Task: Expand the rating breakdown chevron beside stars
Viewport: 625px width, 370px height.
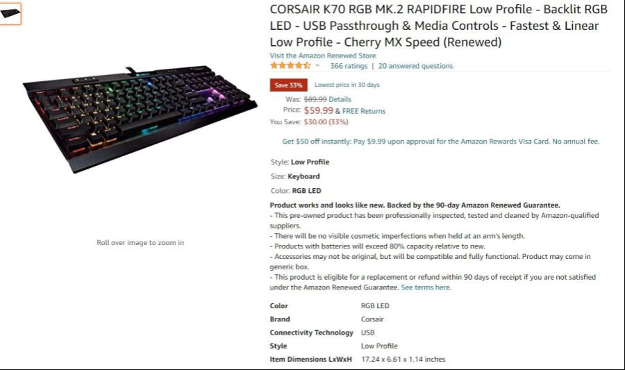Action: coord(317,66)
